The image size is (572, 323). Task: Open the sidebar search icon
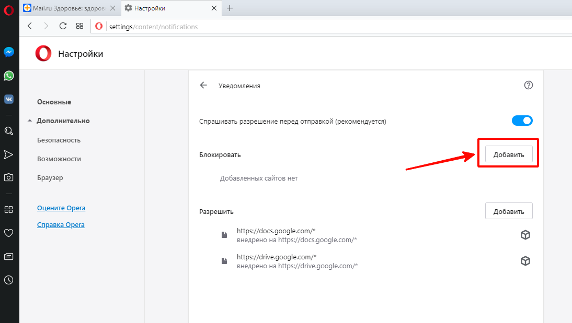tap(9, 131)
